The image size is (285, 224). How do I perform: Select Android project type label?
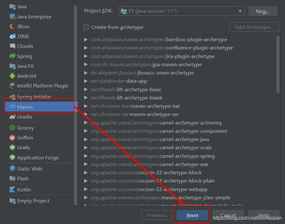tap(27, 76)
